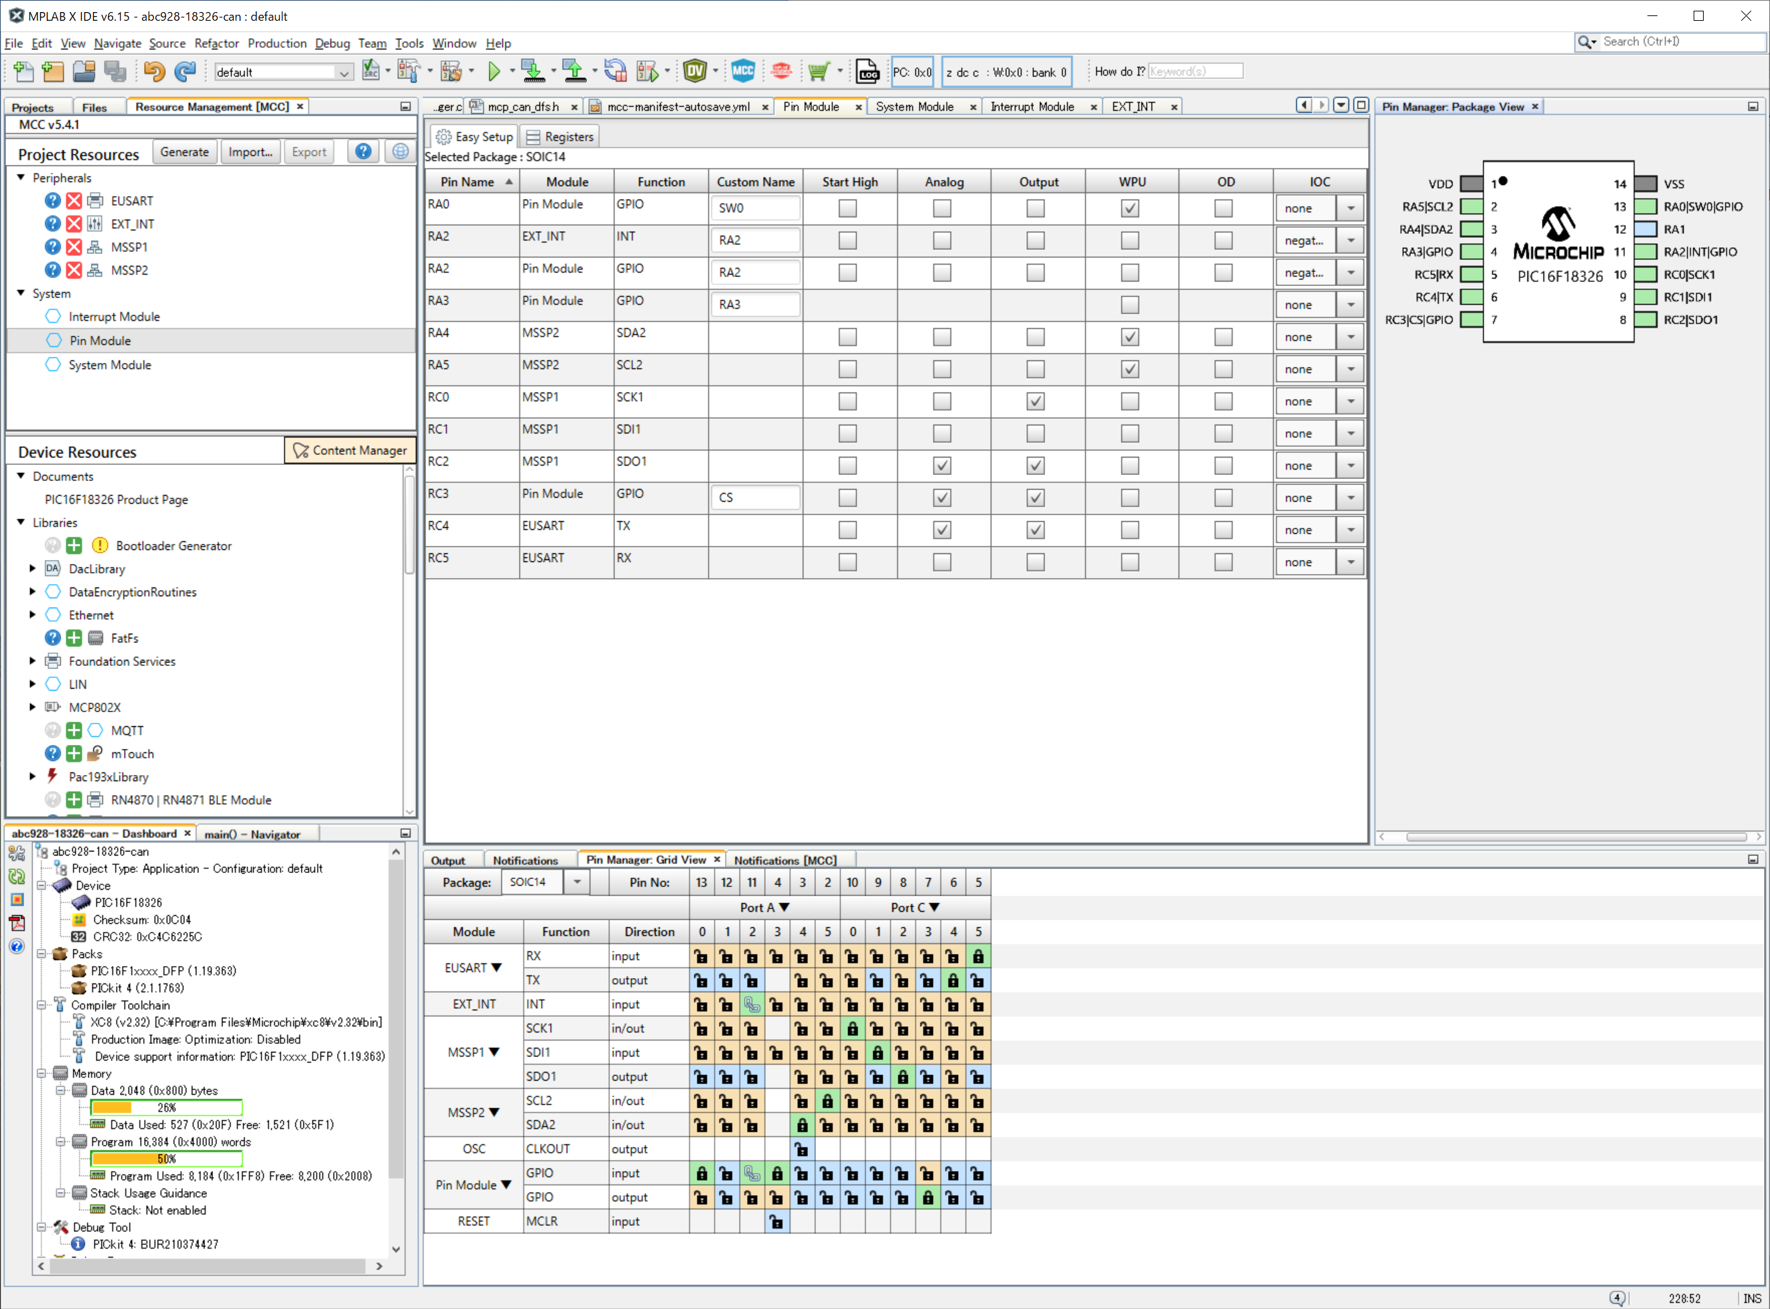Viewport: 1770px width, 1309px height.
Task: Toggle Output checkbox for RC0 row
Action: click(x=1035, y=401)
